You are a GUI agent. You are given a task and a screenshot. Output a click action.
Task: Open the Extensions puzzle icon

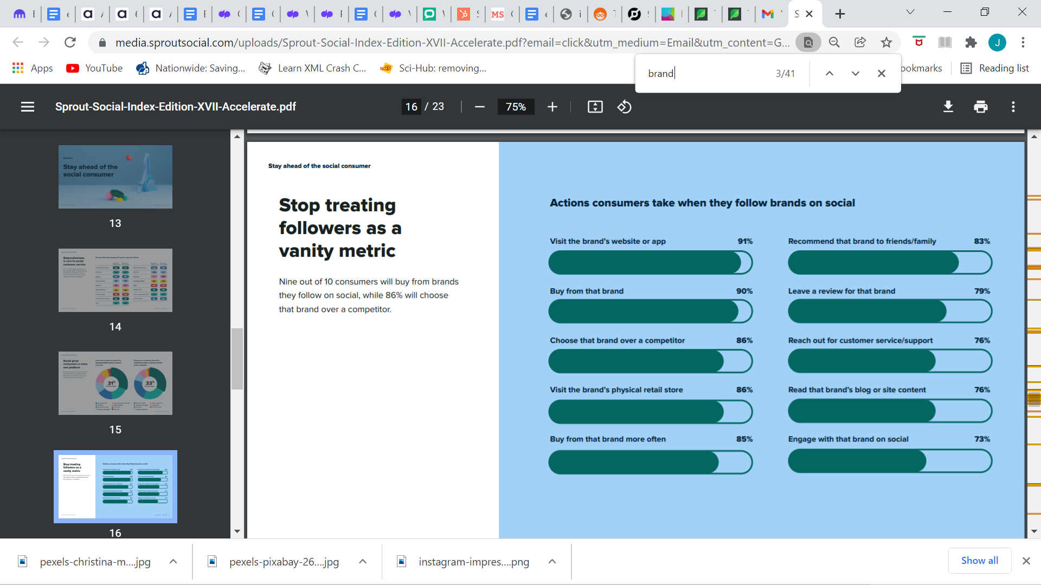971,42
